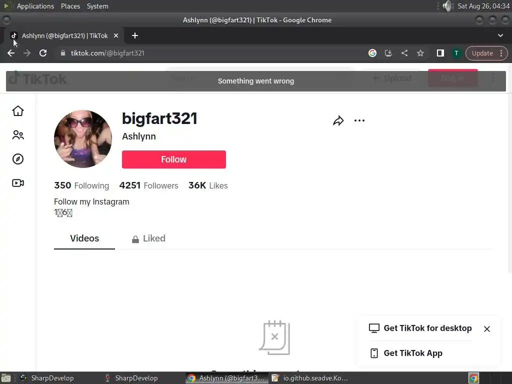Screen dimensions: 512x384
Task: Click show desktop icon in bottom panel
Action: (6, 378)
